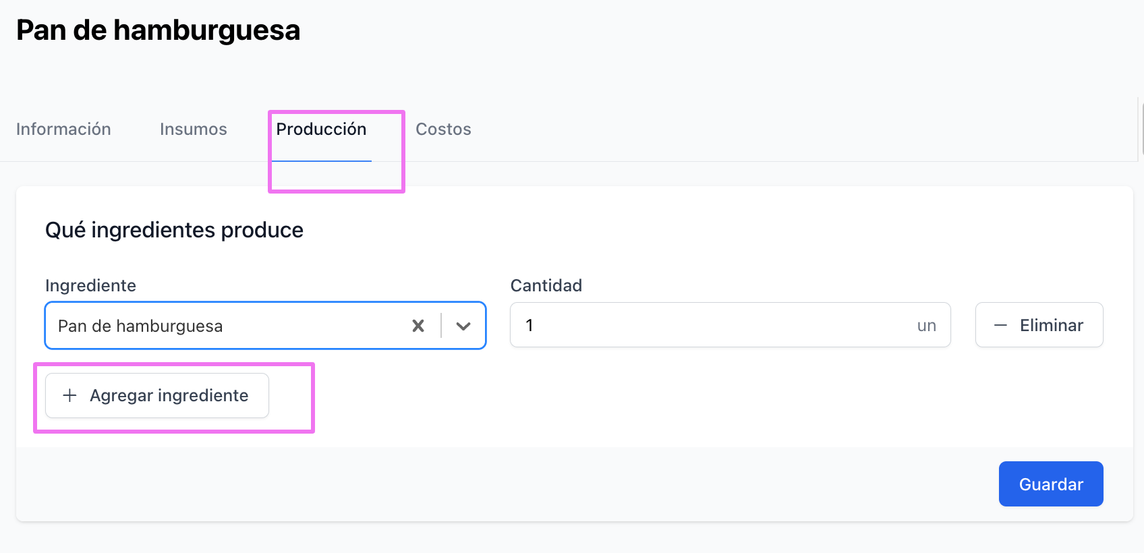Switch to the Información tab

pyautogui.click(x=63, y=129)
